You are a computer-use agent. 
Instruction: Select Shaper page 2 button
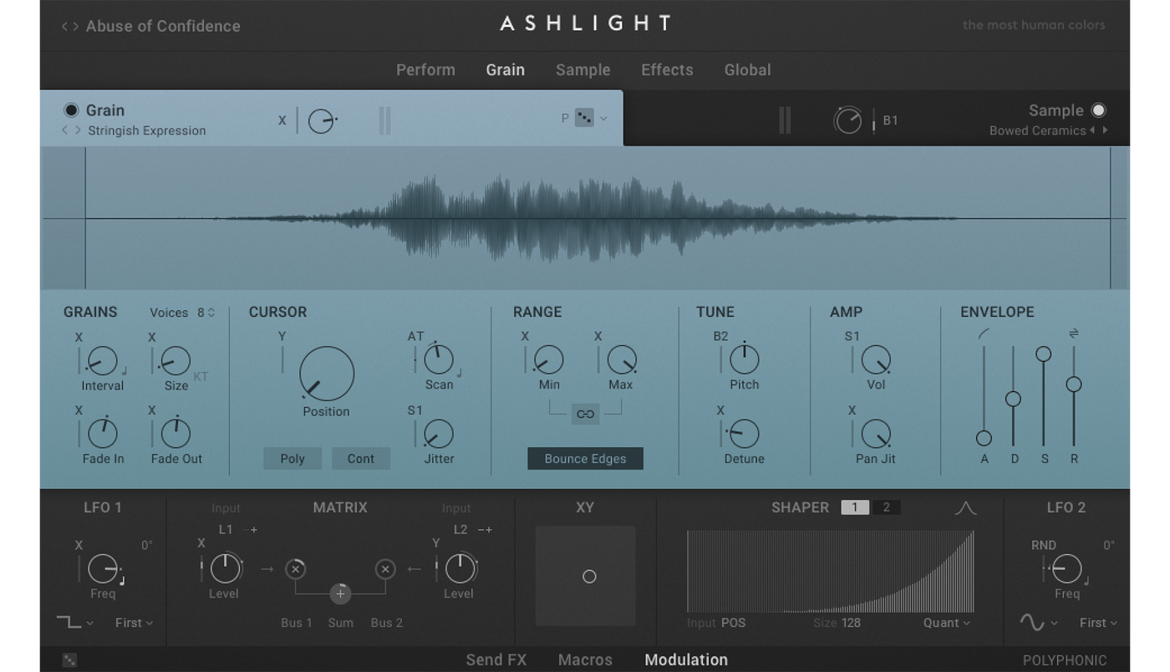pos(886,507)
